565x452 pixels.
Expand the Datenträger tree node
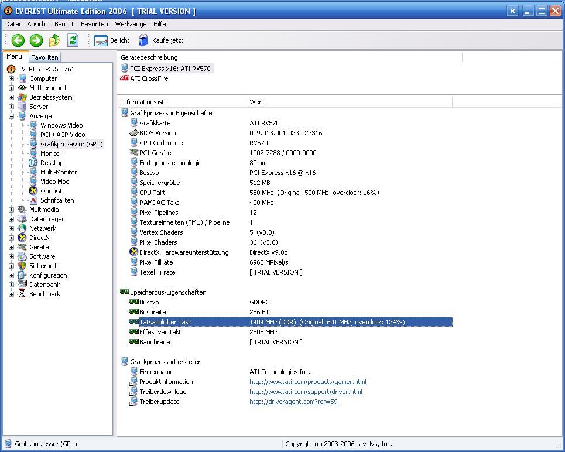click(12, 219)
